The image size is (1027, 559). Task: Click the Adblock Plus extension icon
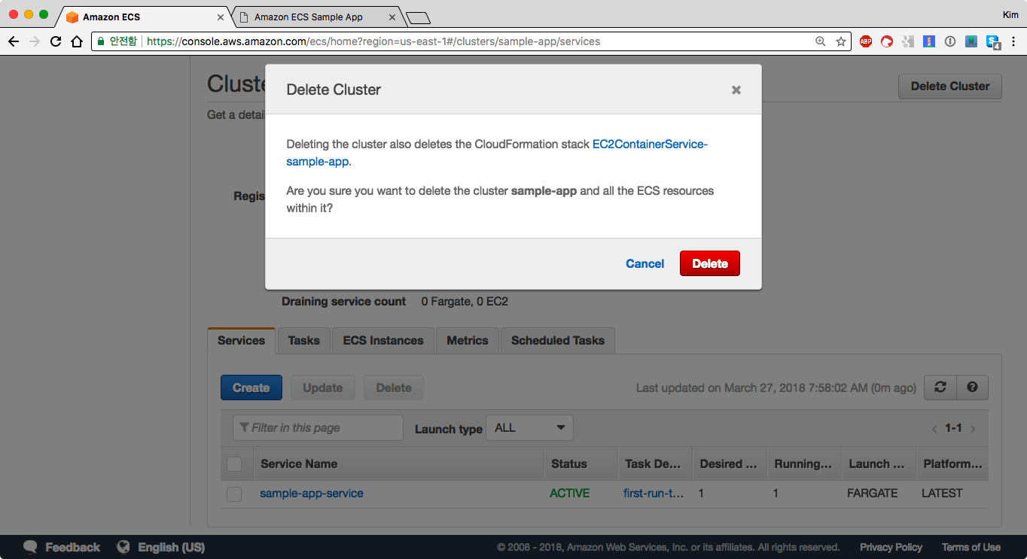coord(866,41)
